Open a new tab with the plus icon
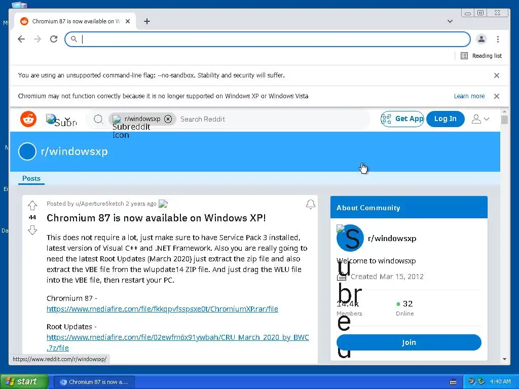This screenshot has height=389, width=519. 147,21
